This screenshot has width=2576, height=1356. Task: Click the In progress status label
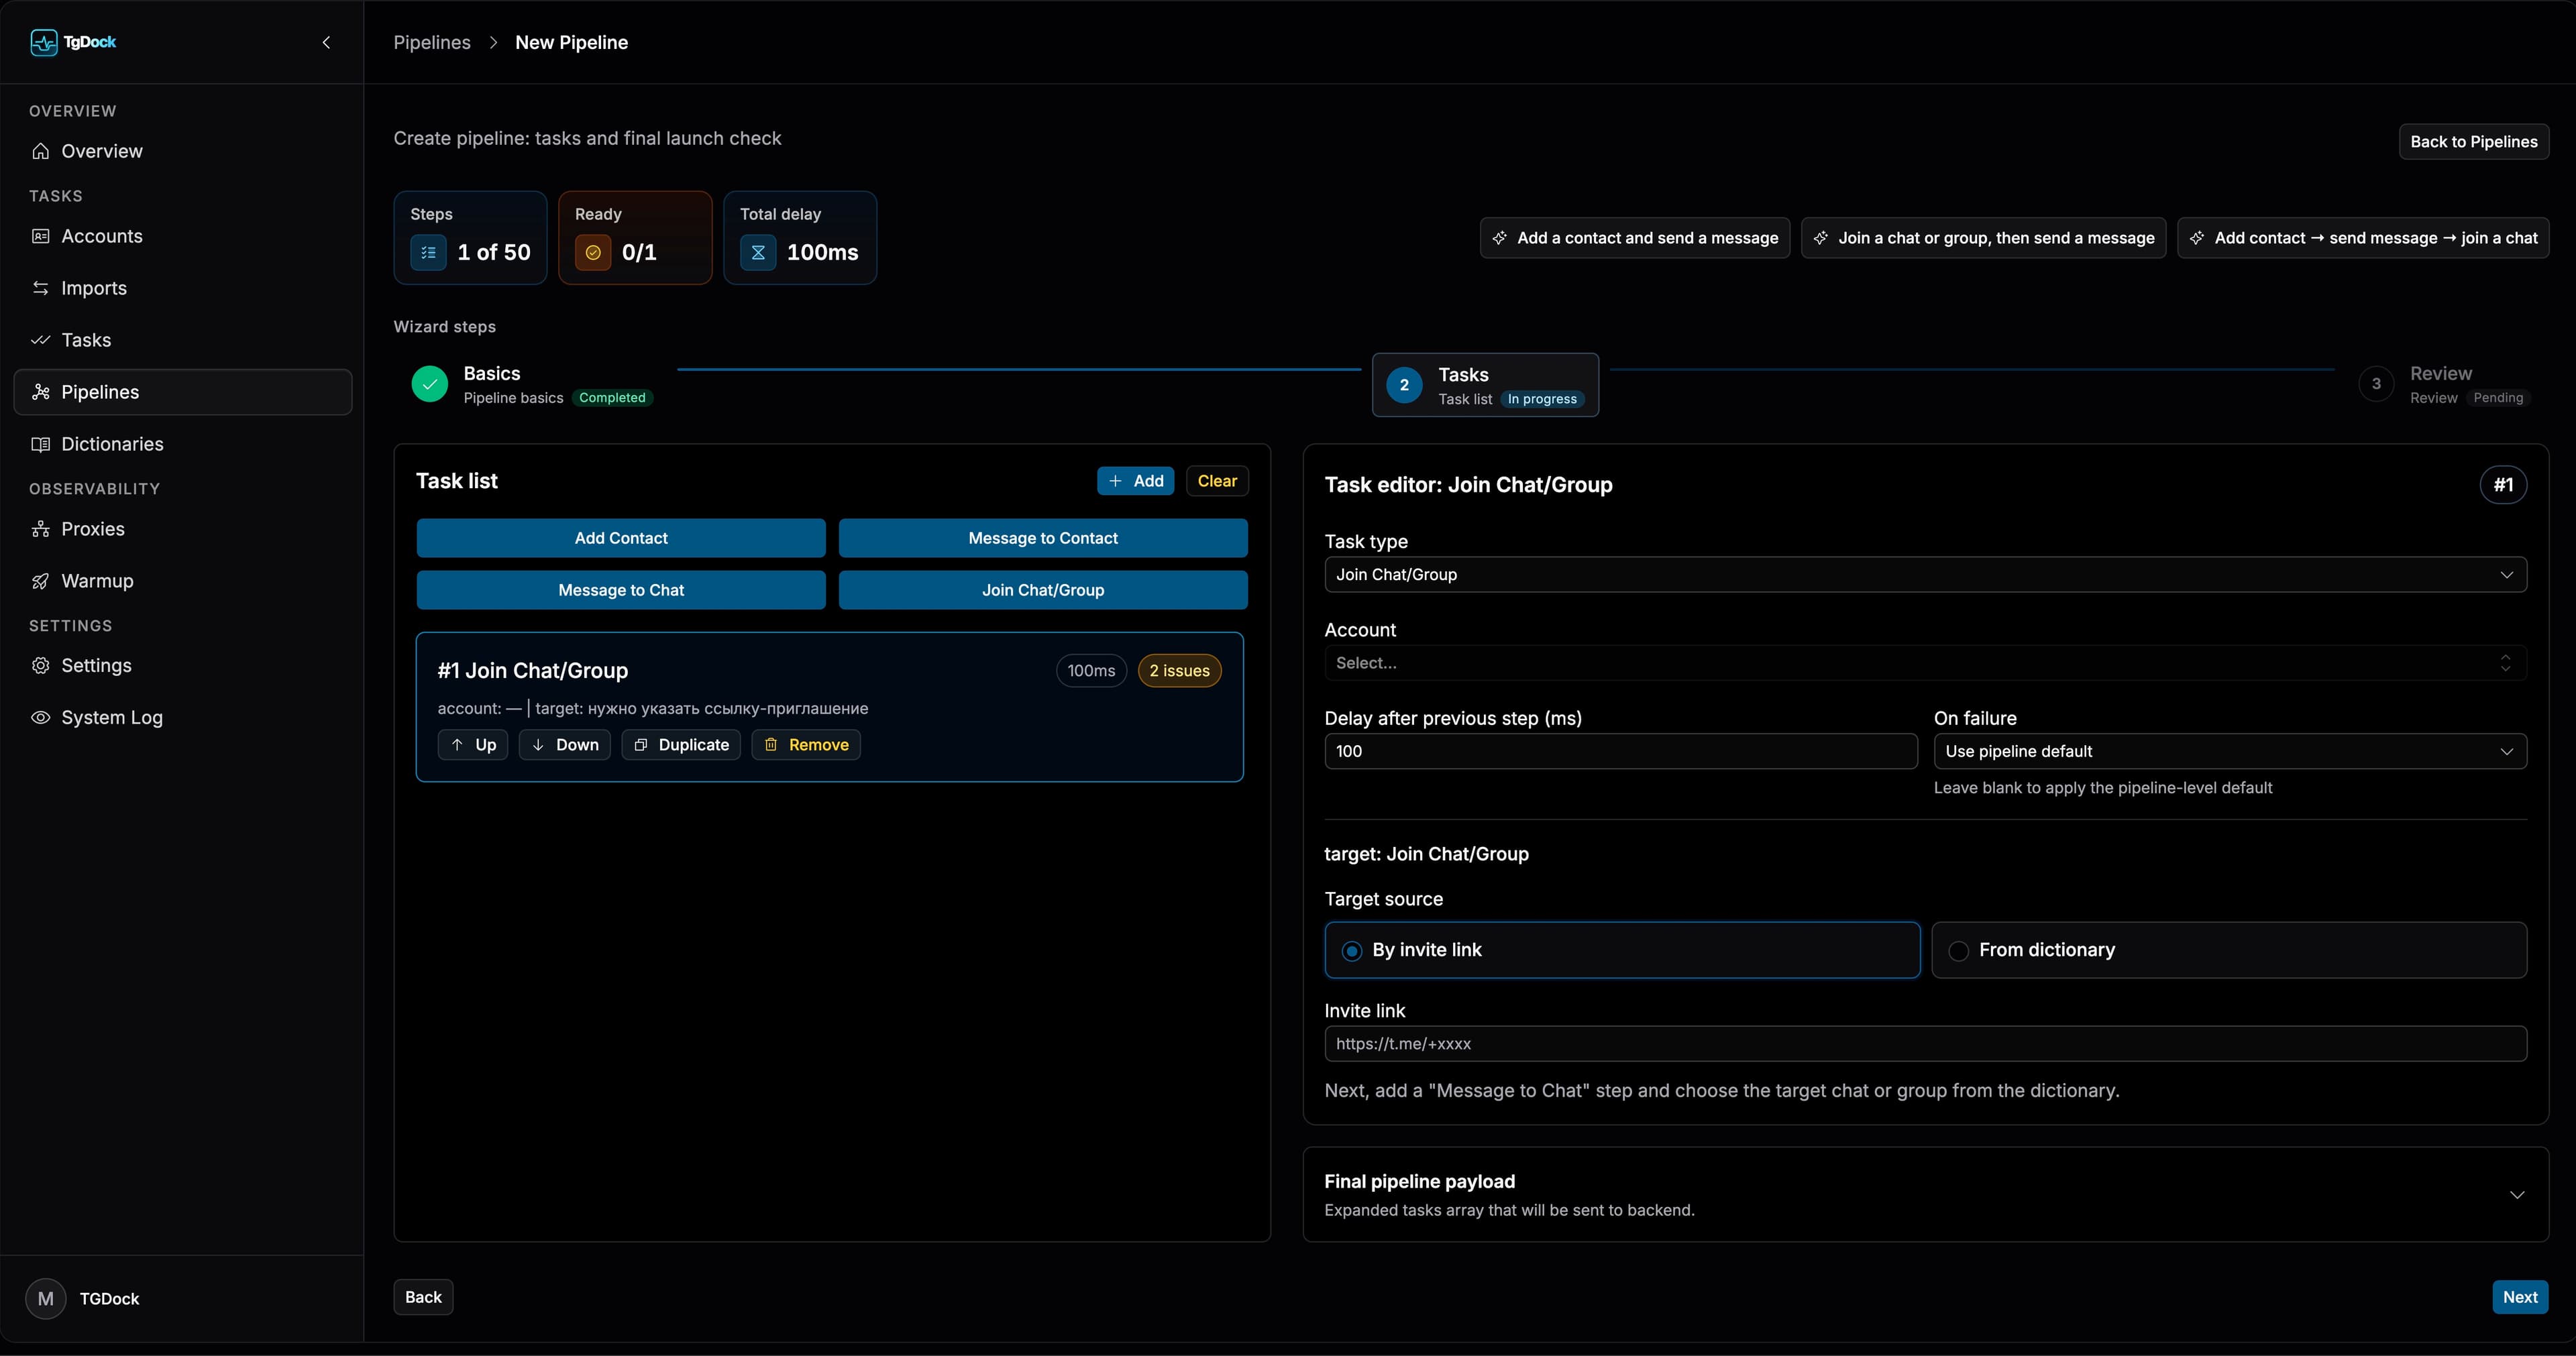(1542, 399)
